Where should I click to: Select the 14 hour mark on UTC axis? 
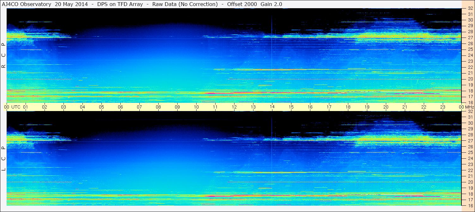(272, 107)
